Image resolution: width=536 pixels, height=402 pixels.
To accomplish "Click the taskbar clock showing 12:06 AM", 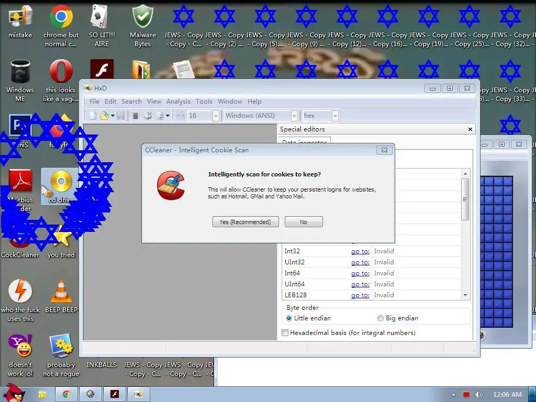I will pos(507,395).
